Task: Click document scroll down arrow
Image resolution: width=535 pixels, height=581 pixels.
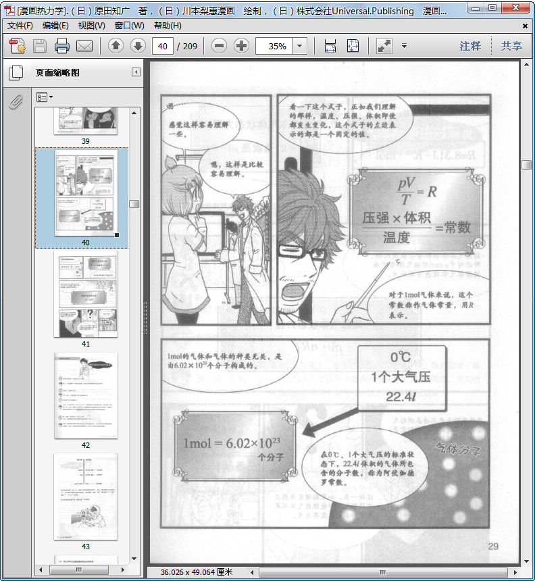Action: (x=526, y=561)
